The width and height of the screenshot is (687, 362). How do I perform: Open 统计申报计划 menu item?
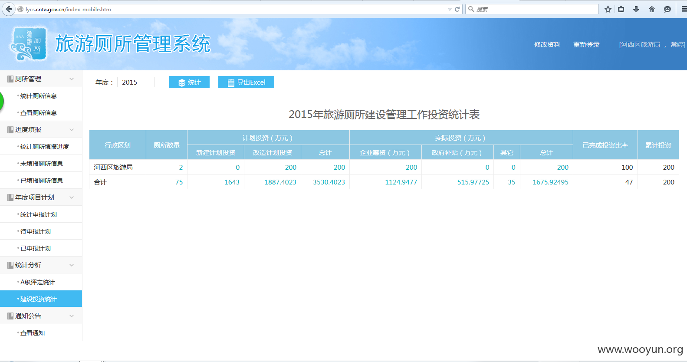point(41,214)
